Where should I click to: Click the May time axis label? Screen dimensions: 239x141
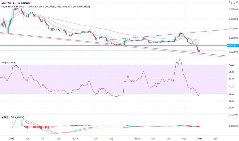point(95,139)
